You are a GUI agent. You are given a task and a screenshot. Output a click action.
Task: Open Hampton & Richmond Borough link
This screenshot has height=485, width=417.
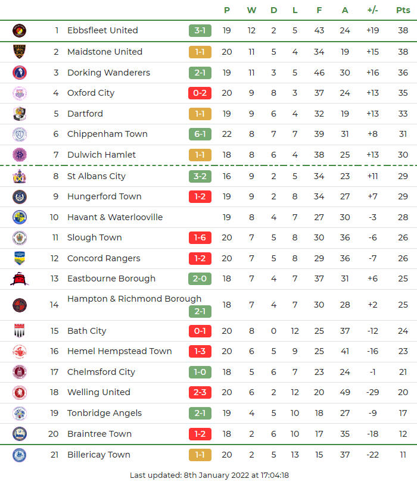134,299
